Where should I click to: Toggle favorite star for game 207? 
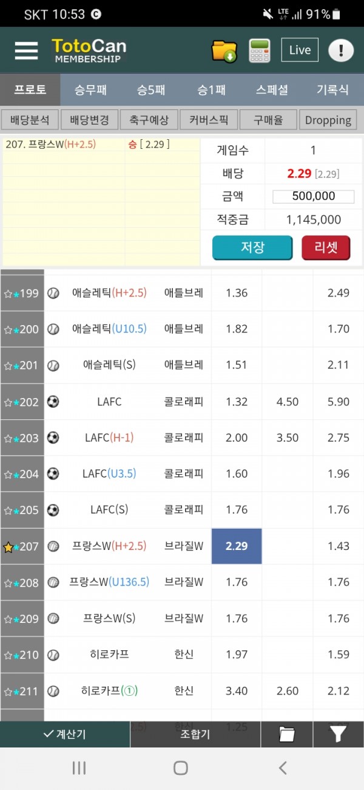8,547
